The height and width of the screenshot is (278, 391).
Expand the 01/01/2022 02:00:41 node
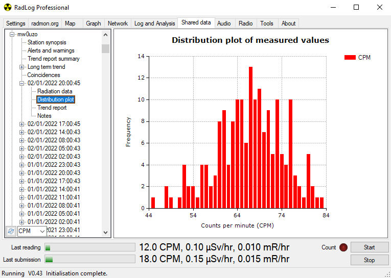22,222
